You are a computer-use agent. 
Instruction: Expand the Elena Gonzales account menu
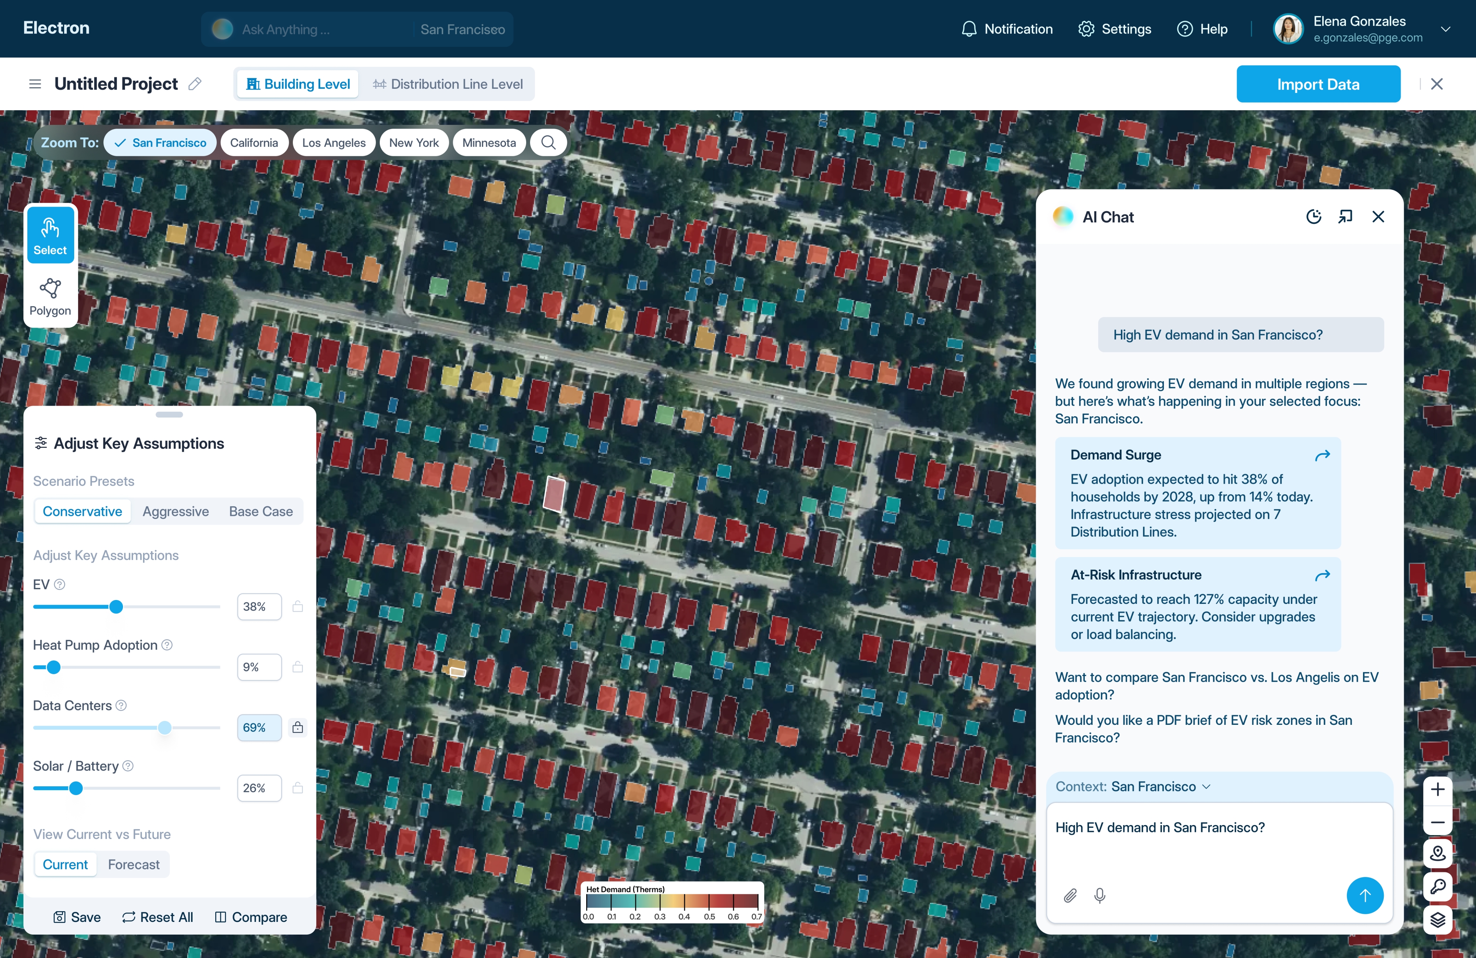tap(1446, 29)
